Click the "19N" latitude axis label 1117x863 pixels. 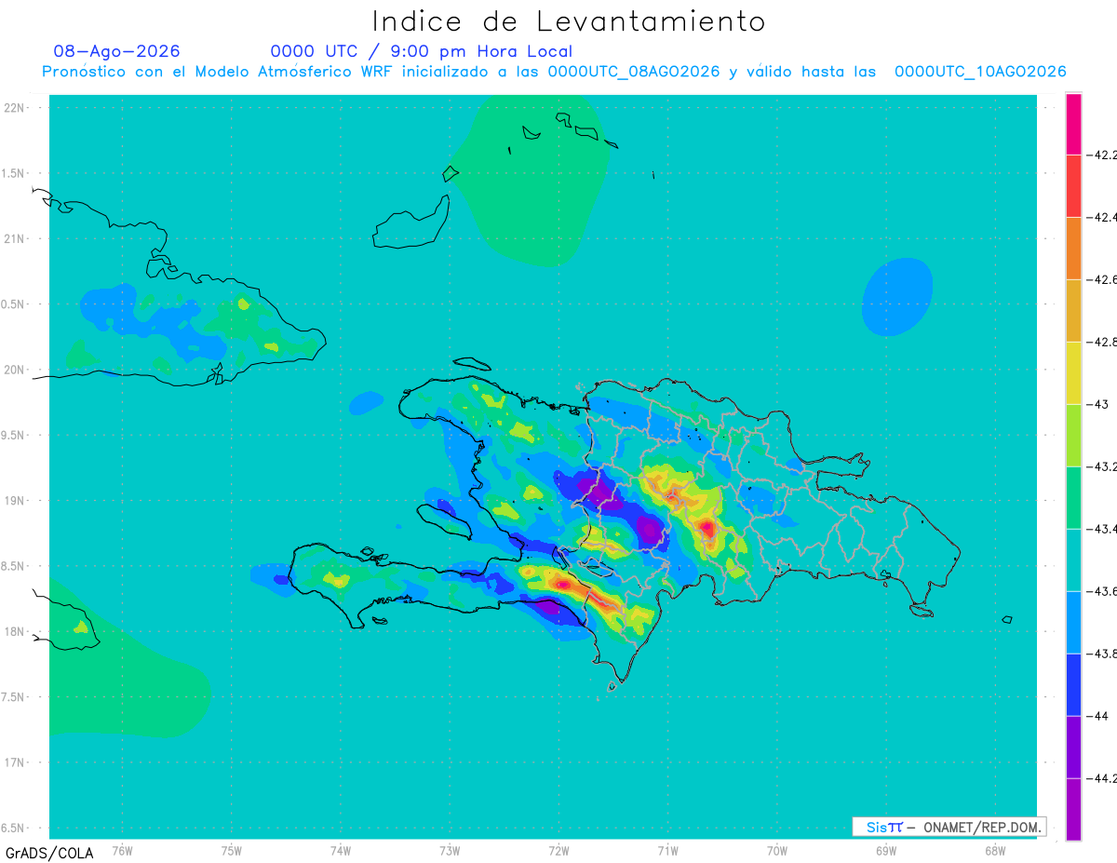[15, 501]
